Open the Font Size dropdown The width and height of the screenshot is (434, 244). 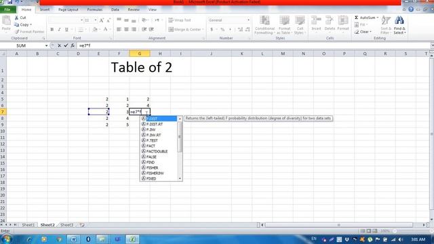point(96,20)
